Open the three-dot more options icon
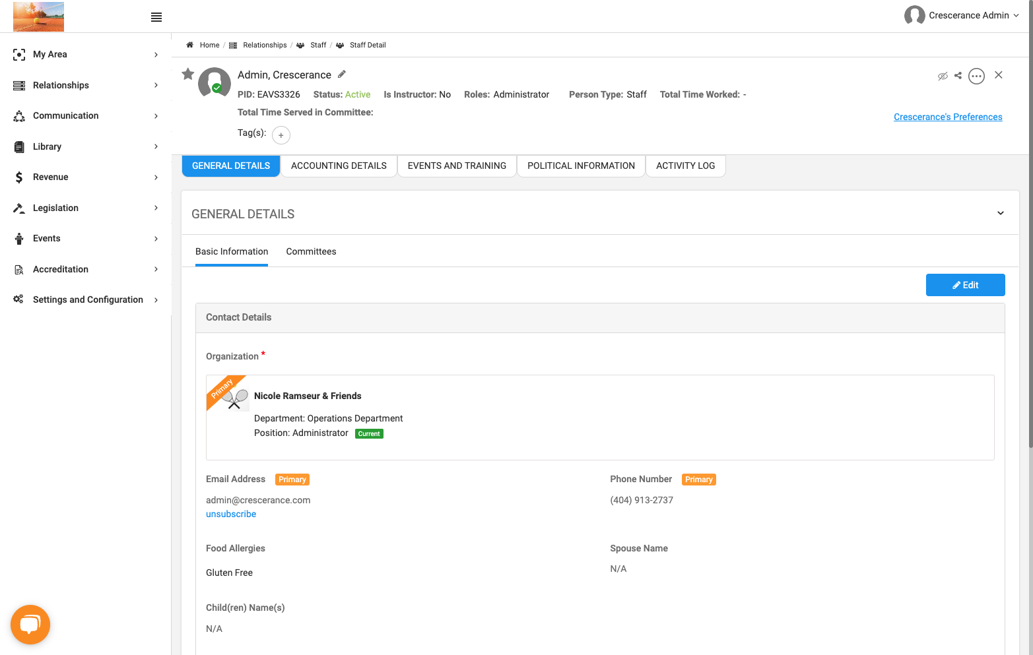The width and height of the screenshot is (1033, 655). [x=976, y=76]
